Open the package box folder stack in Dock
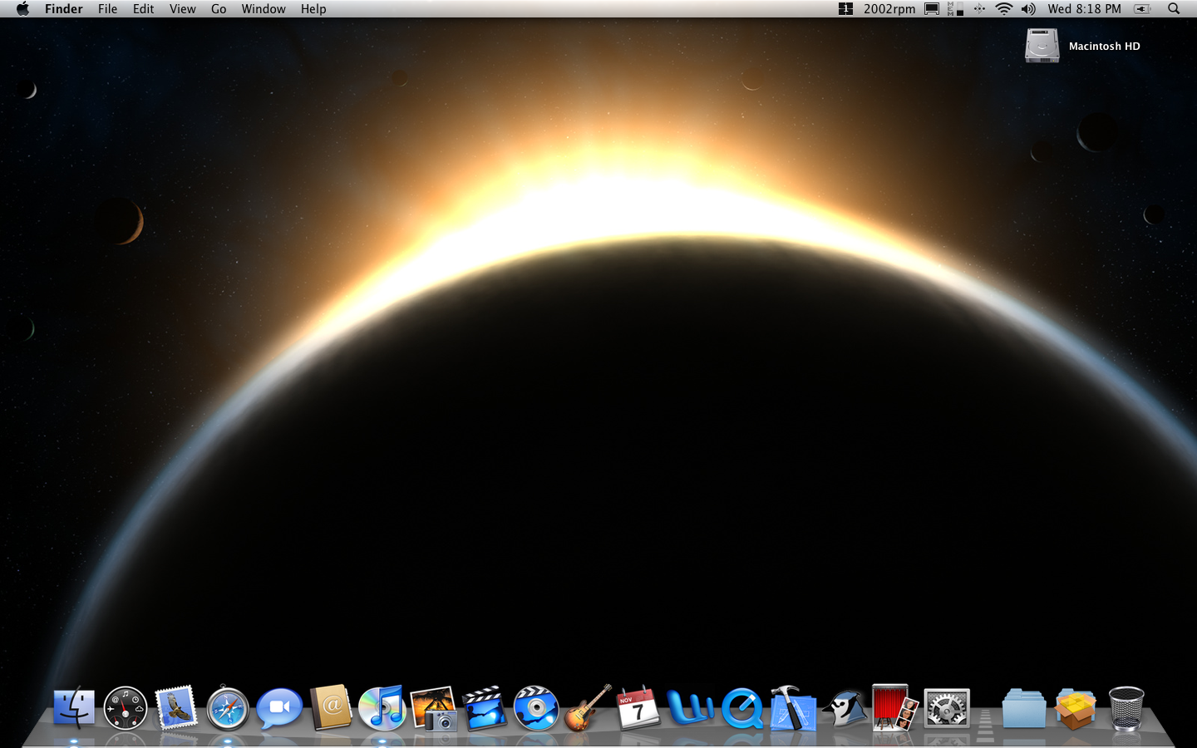This screenshot has height=748, width=1197. (x=1076, y=709)
